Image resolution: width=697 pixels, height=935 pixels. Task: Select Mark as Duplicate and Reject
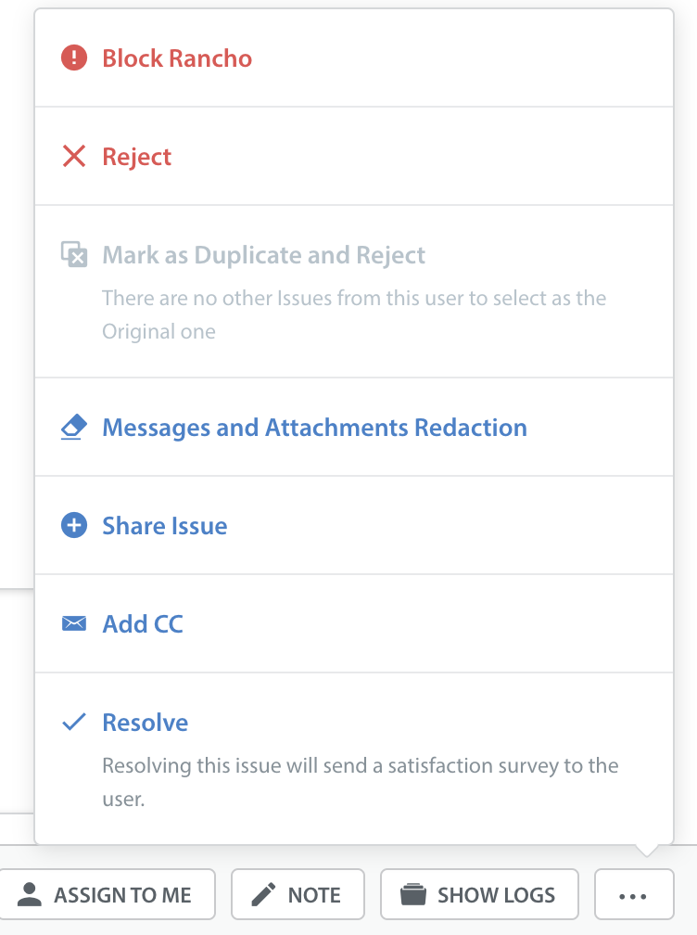pos(354,291)
